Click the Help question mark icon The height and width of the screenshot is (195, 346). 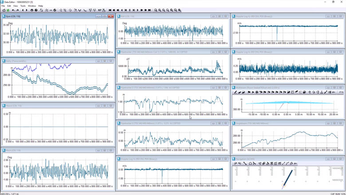tap(36, 10)
